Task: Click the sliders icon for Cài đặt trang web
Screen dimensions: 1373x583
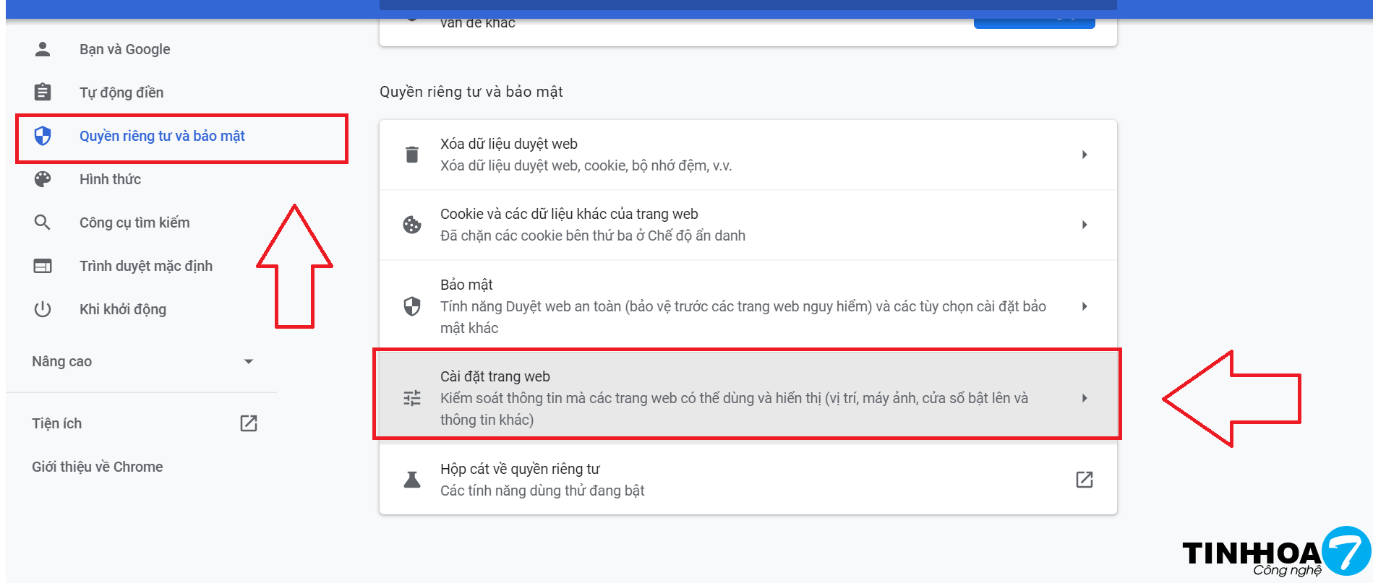Action: pyautogui.click(x=412, y=398)
